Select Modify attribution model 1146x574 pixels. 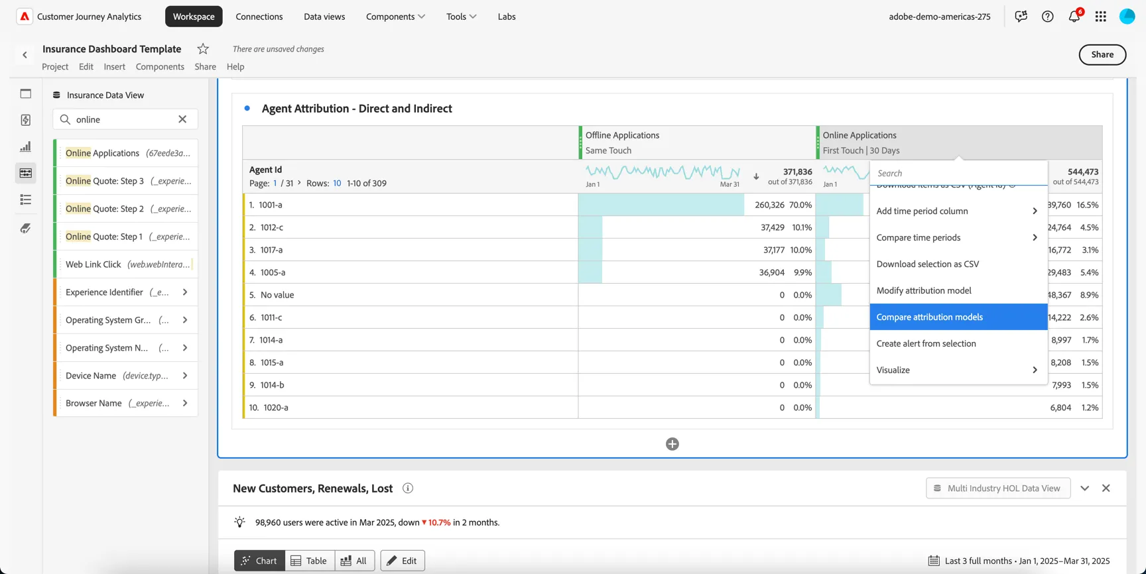click(x=958, y=290)
